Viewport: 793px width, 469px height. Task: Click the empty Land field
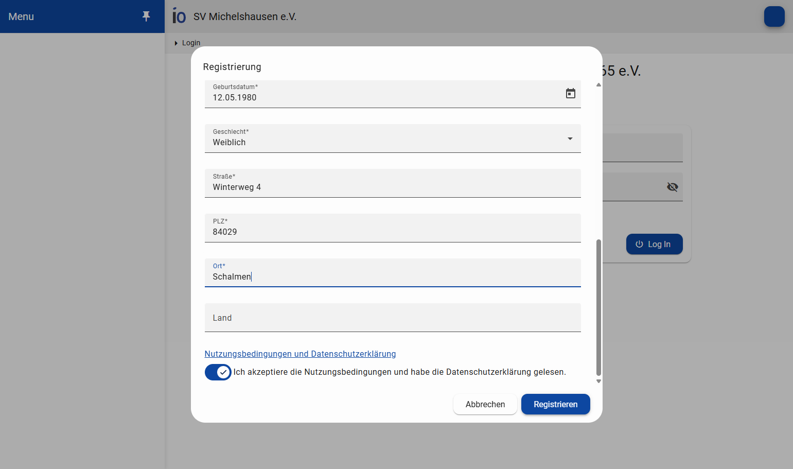393,318
